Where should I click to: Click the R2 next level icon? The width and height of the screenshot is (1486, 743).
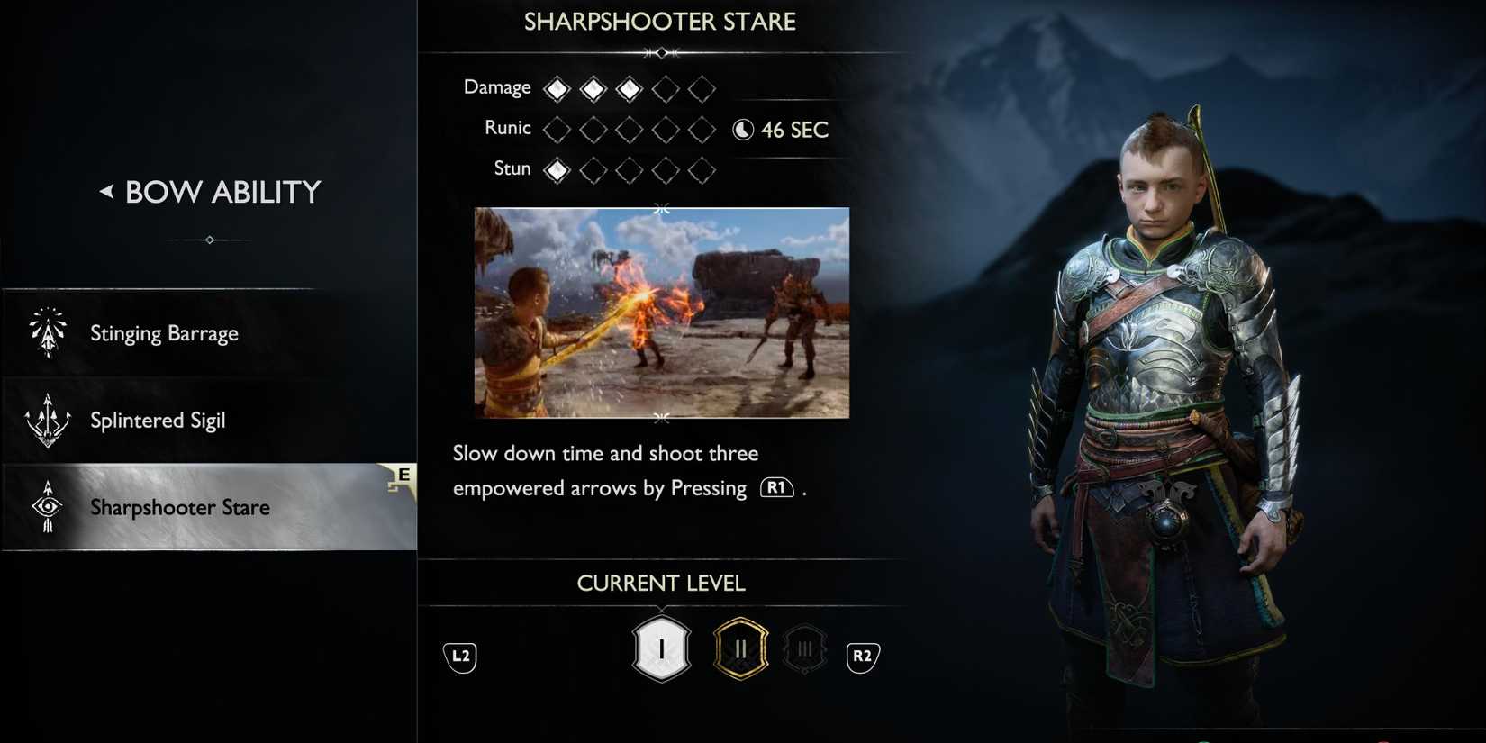pyautogui.click(x=862, y=657)
